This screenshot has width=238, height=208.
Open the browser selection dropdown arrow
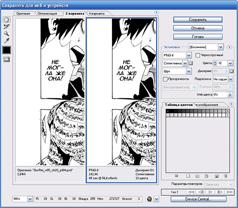156,199
